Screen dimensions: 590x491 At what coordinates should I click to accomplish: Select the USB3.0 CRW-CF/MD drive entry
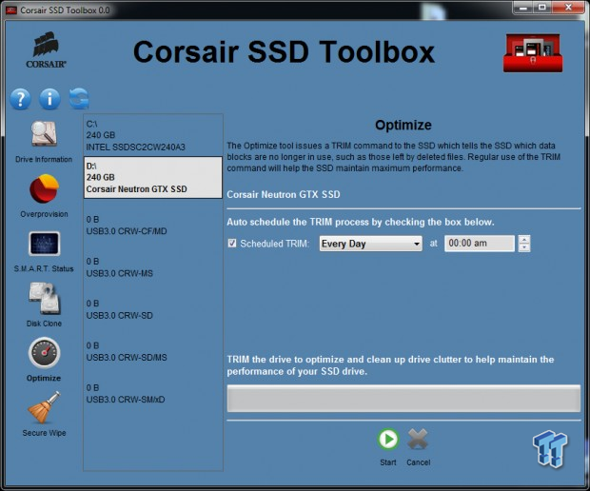[x=153, y=225]
